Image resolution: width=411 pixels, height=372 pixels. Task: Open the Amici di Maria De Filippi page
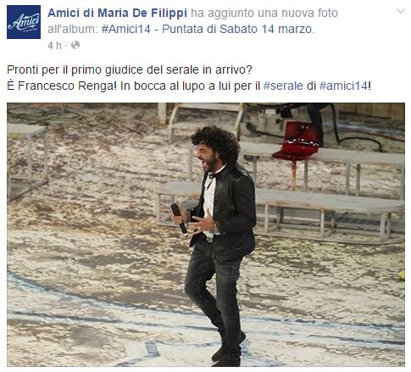(x=117, y=13)
